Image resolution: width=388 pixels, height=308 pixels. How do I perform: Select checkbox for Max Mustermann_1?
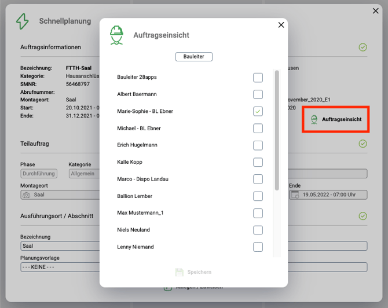point(258,213)
